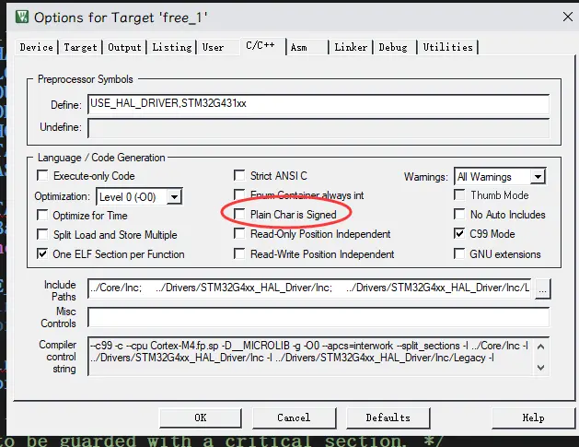579x447 pixels.
Task: Switch to the Linker tab
Action: pyautogui.click(x=351, y=47)
